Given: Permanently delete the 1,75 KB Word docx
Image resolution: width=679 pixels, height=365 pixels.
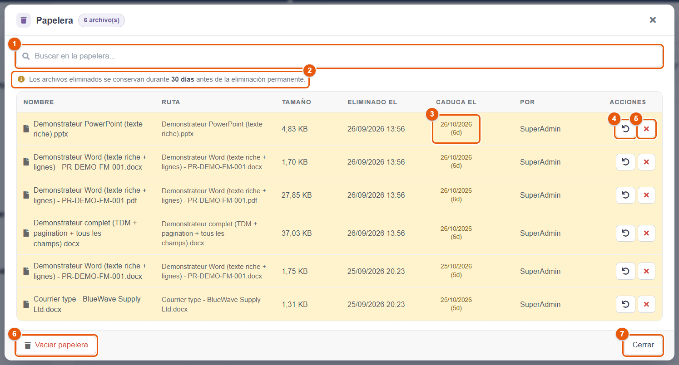Looking at the screenshot, I should coord(646,272).
